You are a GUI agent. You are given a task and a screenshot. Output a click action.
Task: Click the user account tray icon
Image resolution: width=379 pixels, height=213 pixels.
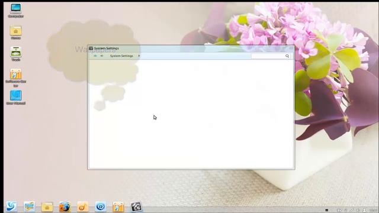tap(364, 211)
